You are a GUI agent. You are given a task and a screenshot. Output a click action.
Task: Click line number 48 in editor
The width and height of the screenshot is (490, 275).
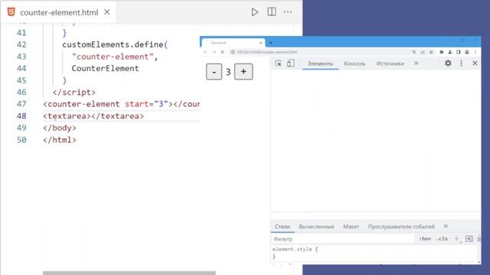(x=21, y=116)
